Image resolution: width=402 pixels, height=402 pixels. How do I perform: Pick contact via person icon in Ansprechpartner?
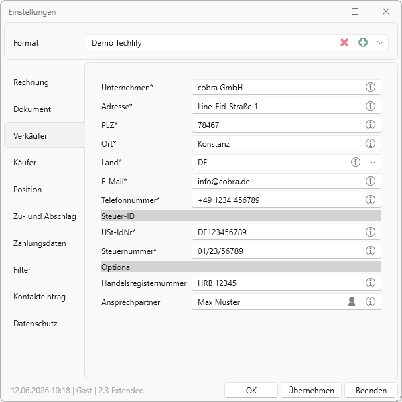pos(352,301)
